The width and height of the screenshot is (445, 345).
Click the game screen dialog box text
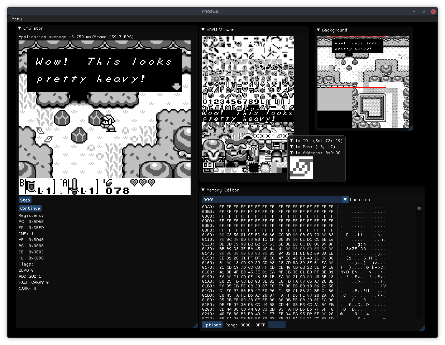click(104, 70)
